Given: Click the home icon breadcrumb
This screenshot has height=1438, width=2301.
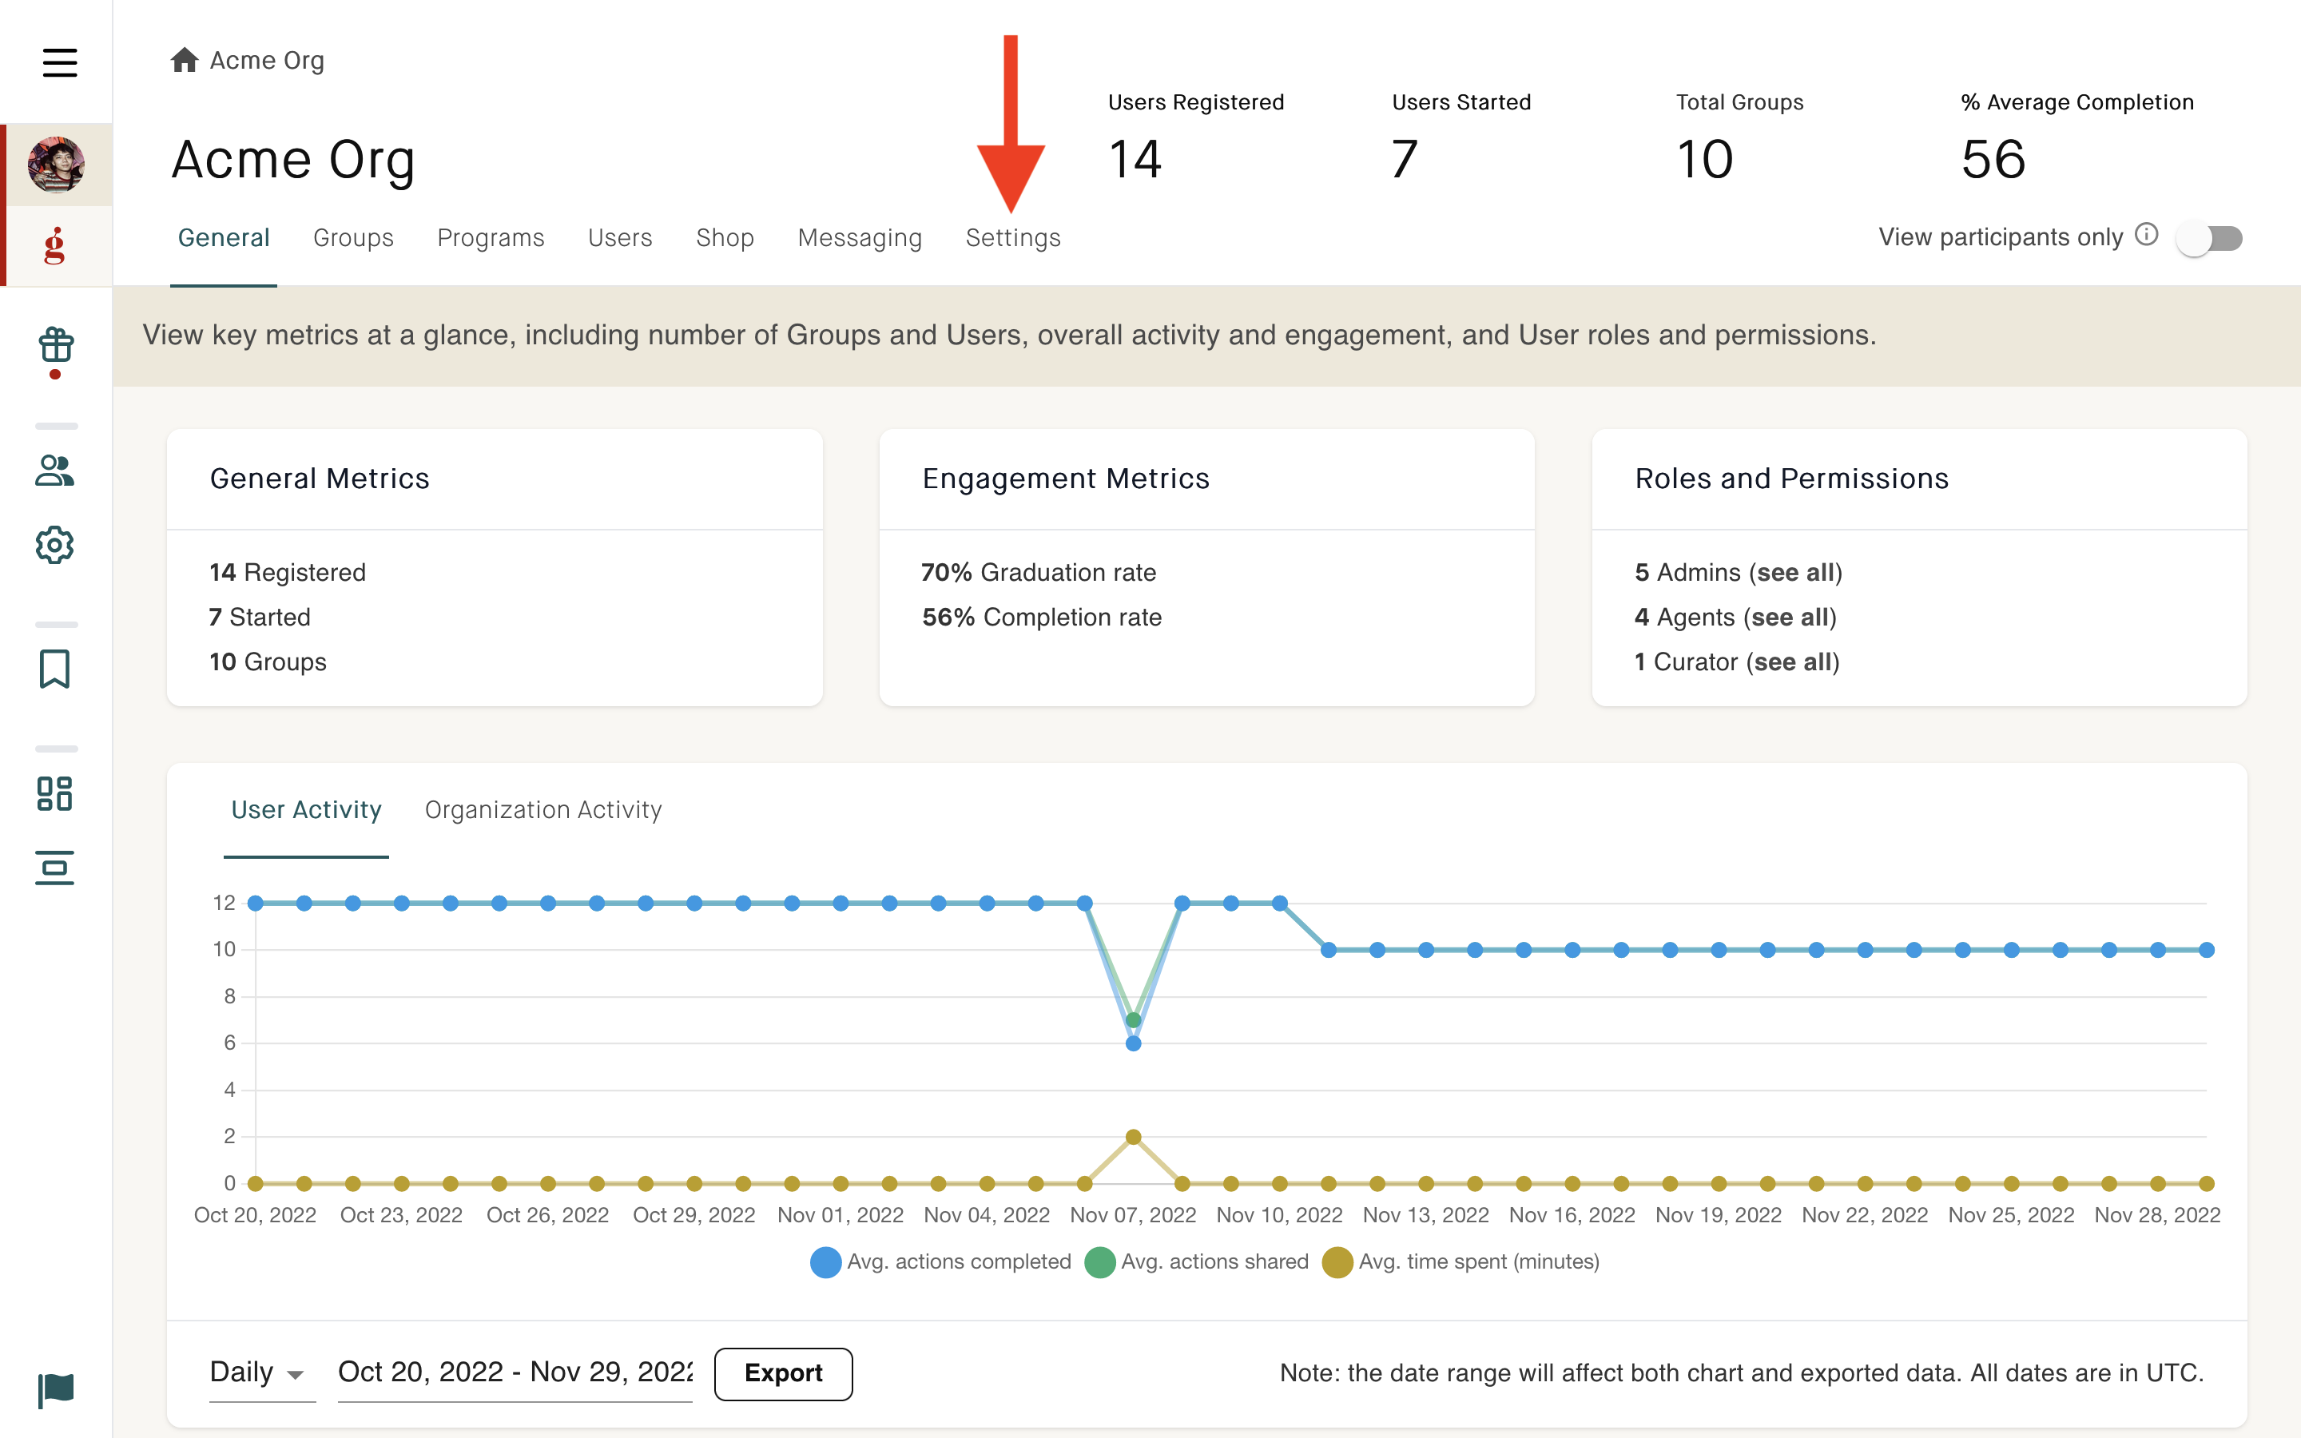Looking at the screenshot, I should pos(185,60).
